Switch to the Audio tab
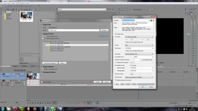 pos(122,84)
